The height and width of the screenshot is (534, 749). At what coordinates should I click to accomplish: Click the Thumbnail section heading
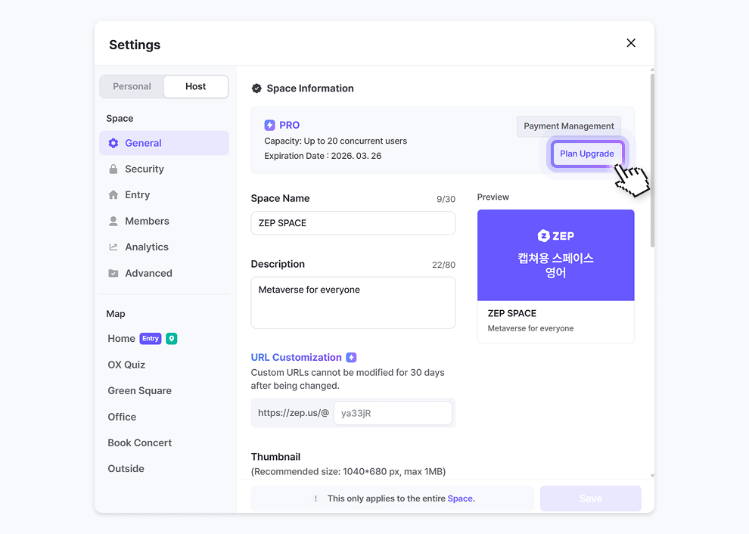coord(275,457)
